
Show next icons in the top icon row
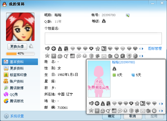coord(143,49)
